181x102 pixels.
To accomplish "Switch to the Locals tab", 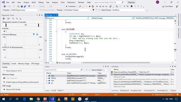I will (x=53, y=91).
